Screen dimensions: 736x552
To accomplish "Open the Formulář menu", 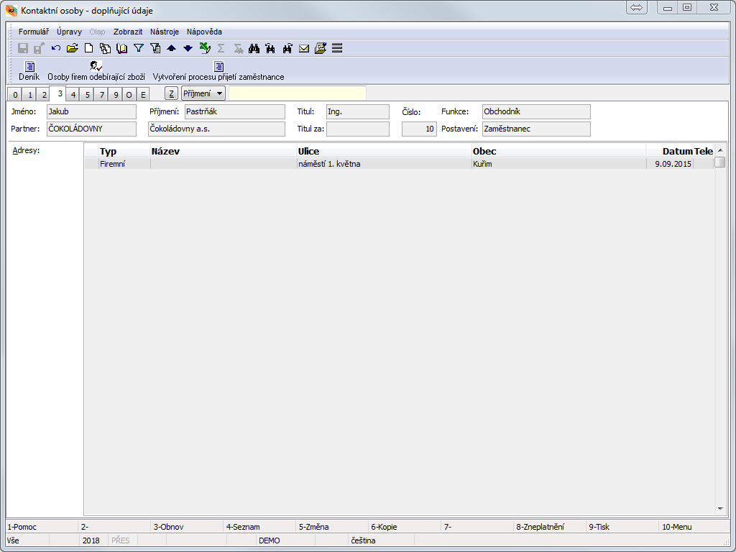I will point(34,32).
